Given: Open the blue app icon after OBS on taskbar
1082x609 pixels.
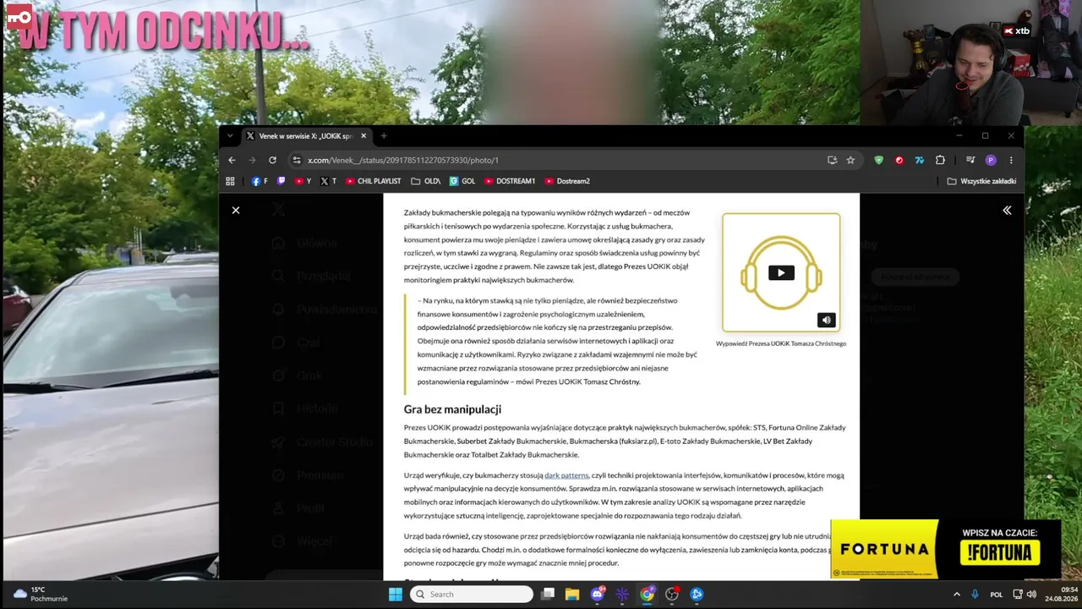Looking at the screenshot, I should pyautogui.click(x=697, y=594).
